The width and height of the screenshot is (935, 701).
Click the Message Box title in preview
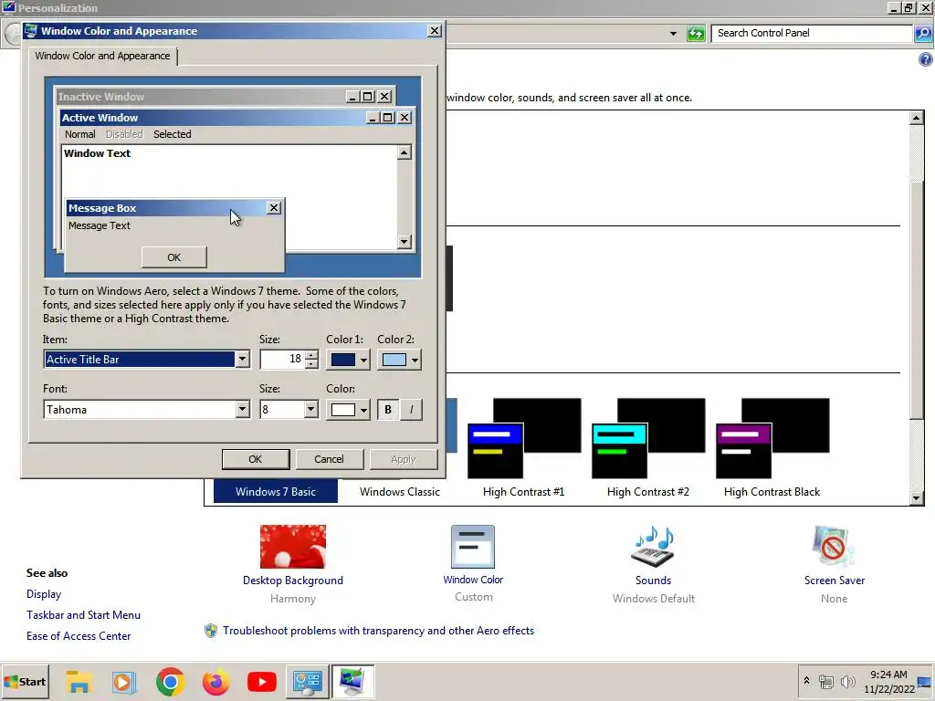tap(102, 208)
